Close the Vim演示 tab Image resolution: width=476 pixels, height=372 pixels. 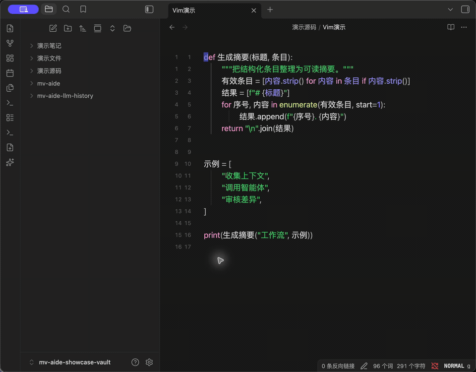[x=254, y=10]
